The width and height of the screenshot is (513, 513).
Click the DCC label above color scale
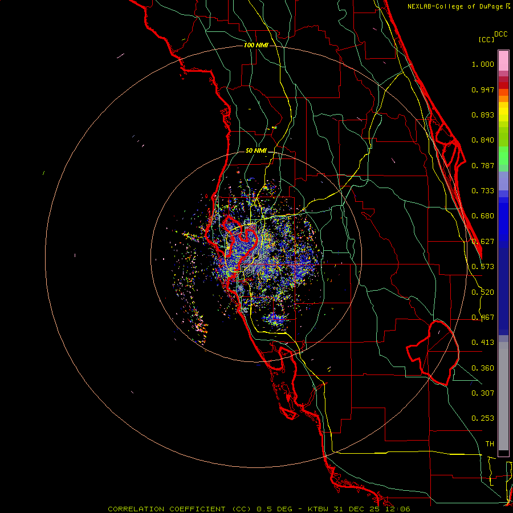pos(500,34)
